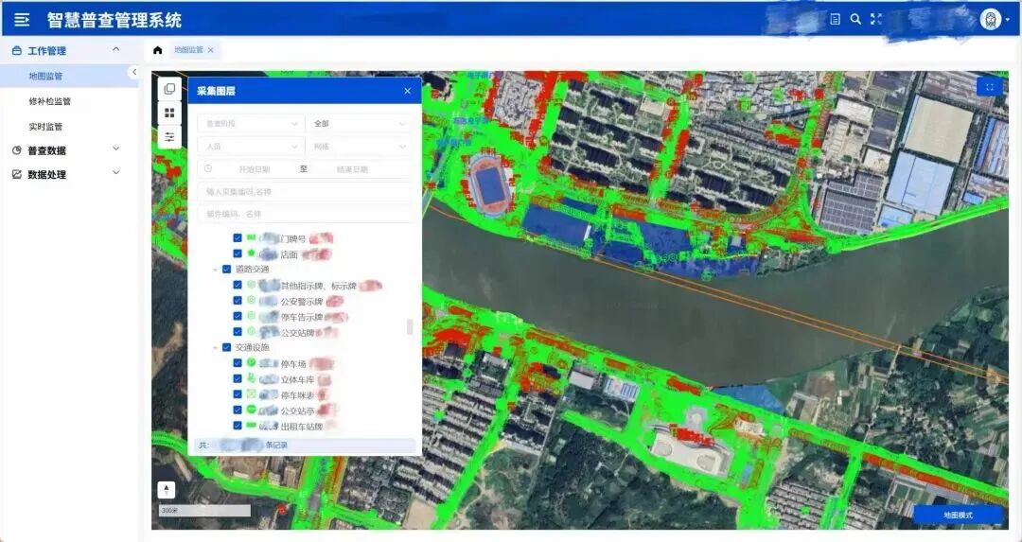Image resolution: width=1022 pixels, height=542 pixels.
Task: Click the square icon beside 停车咪表
Action: [251, 393]
